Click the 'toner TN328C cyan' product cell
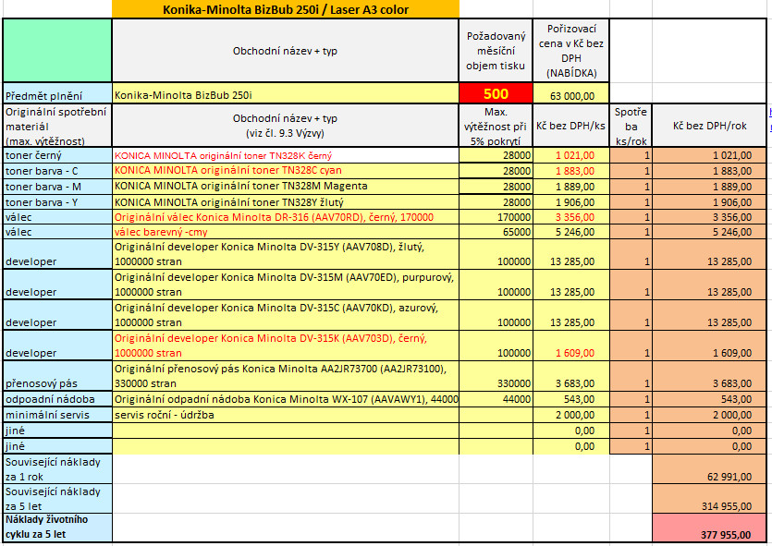772x546 pixels. (286, 171)
